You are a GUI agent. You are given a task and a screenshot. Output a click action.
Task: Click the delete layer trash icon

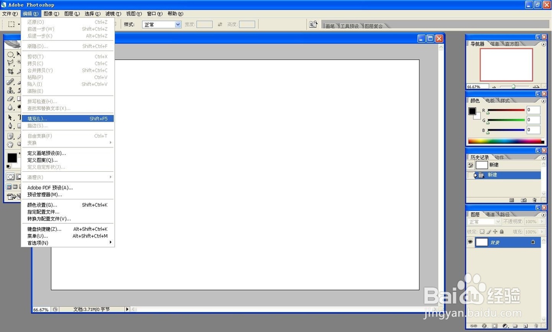(x=536, y=326)
